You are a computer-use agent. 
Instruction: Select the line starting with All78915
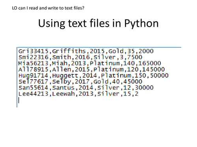tap(91, 69)
